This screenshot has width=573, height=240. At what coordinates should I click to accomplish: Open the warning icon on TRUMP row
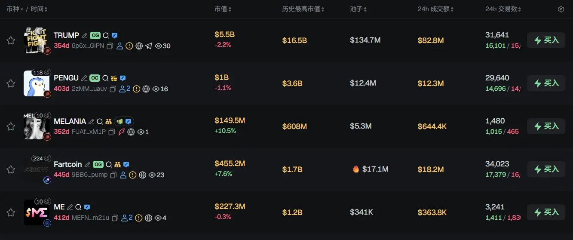click(x=129, y=46)
